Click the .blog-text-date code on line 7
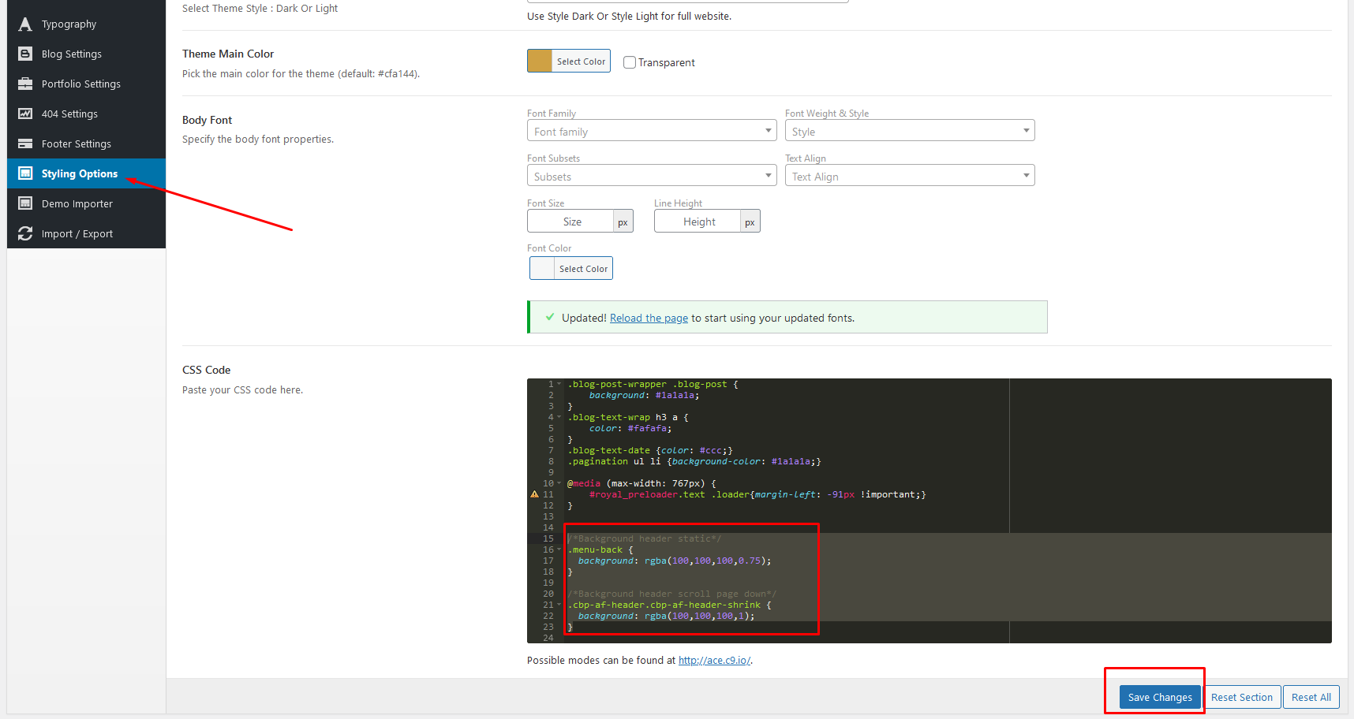The width and height of the screenshot is (1354, 719). 650,450
